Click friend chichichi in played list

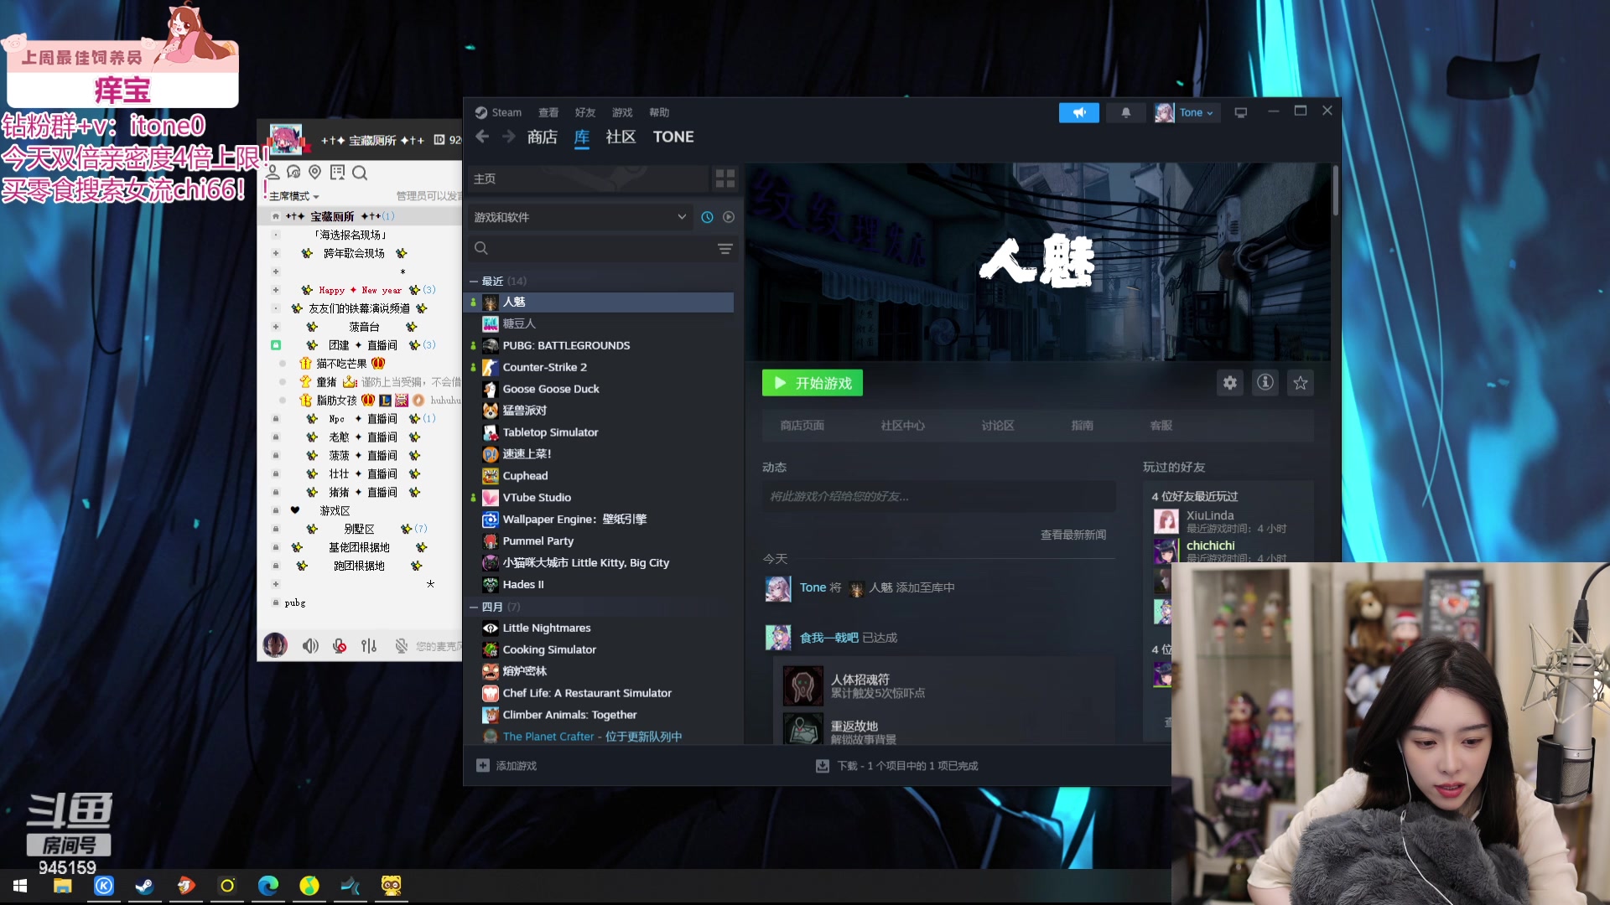[1211, 546]
